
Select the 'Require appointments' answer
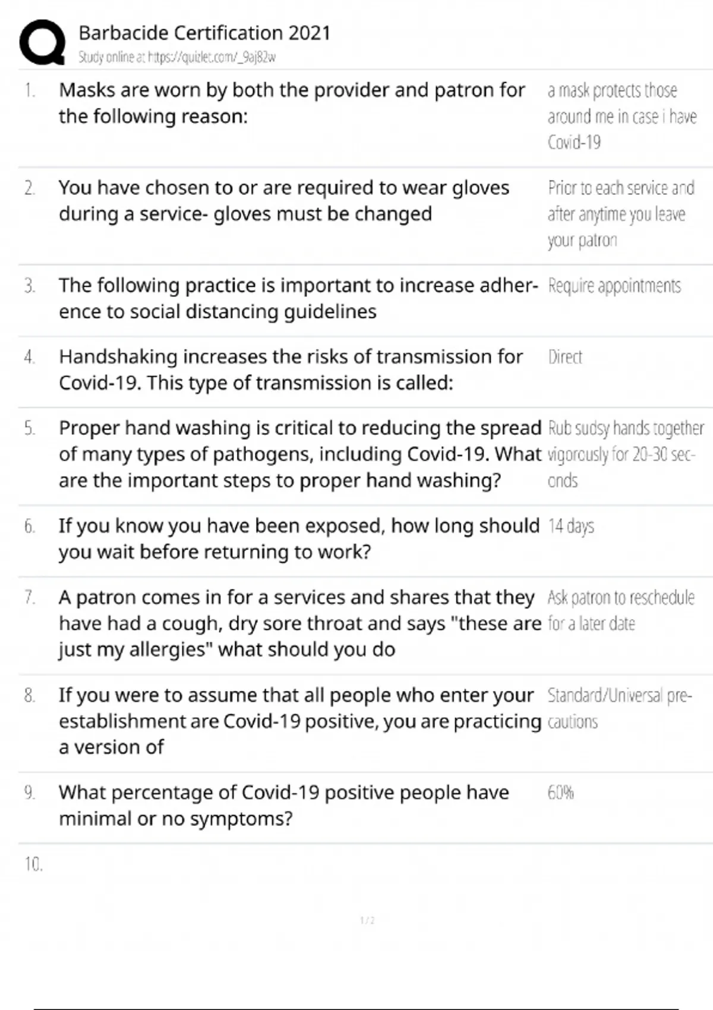(x=614, y=286)
